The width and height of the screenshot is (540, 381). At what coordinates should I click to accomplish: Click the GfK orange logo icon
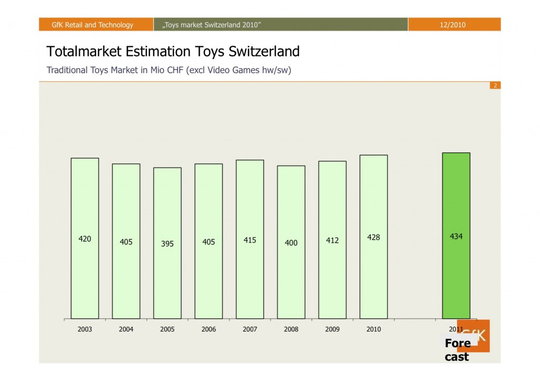coord(473,336)
